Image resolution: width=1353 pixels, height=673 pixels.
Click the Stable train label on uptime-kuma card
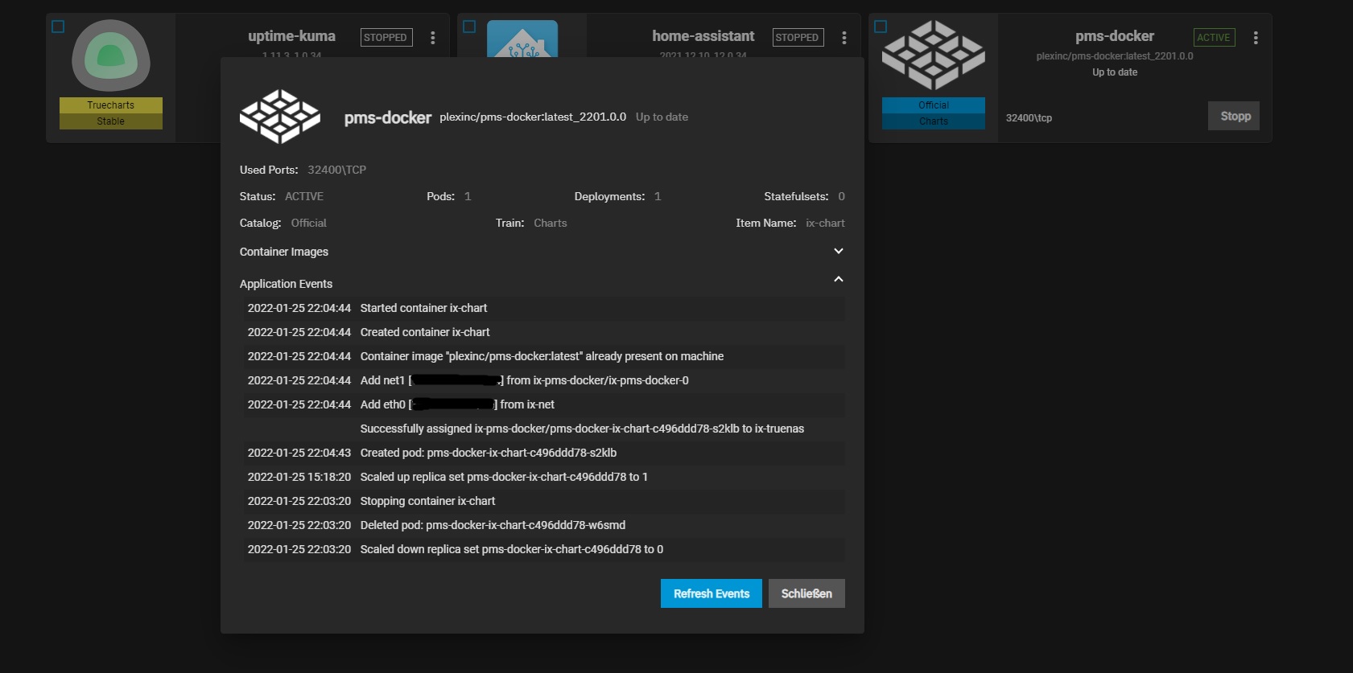coord(111,121)
